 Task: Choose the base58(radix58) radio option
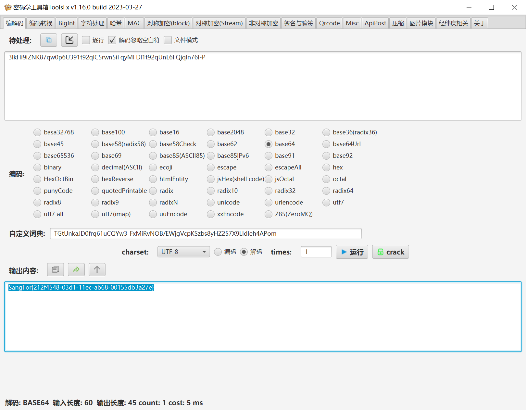pos(95,144)
